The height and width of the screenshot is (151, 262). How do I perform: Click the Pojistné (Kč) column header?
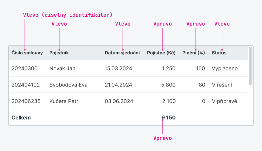point(161,53)
